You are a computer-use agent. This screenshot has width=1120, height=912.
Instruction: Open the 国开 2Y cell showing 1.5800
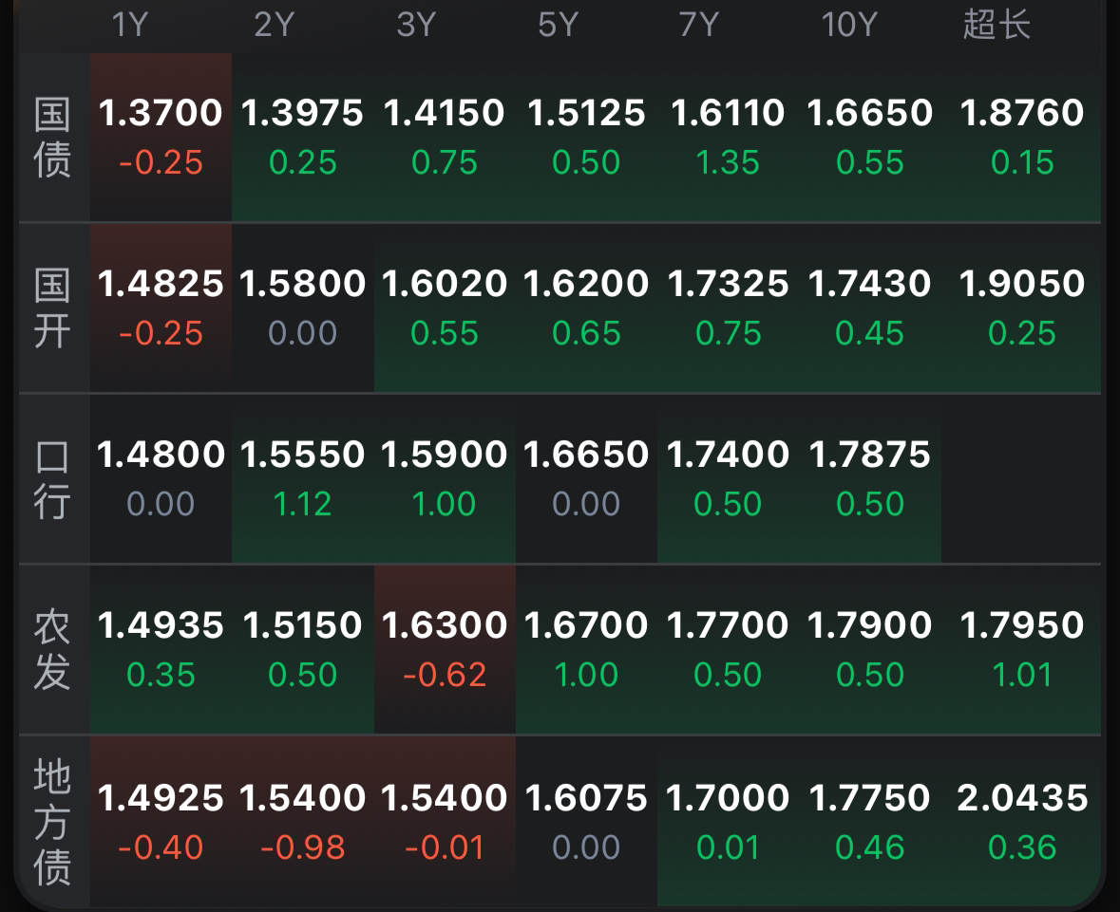[303, 307]
